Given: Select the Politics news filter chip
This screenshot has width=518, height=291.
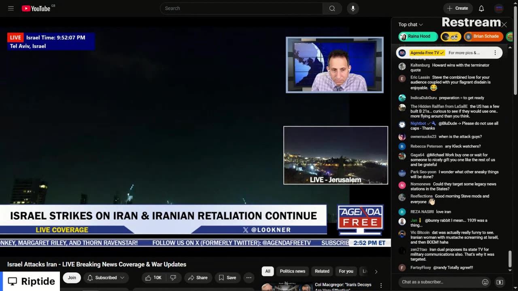Looking at the screenshot, I should point(293,271).
